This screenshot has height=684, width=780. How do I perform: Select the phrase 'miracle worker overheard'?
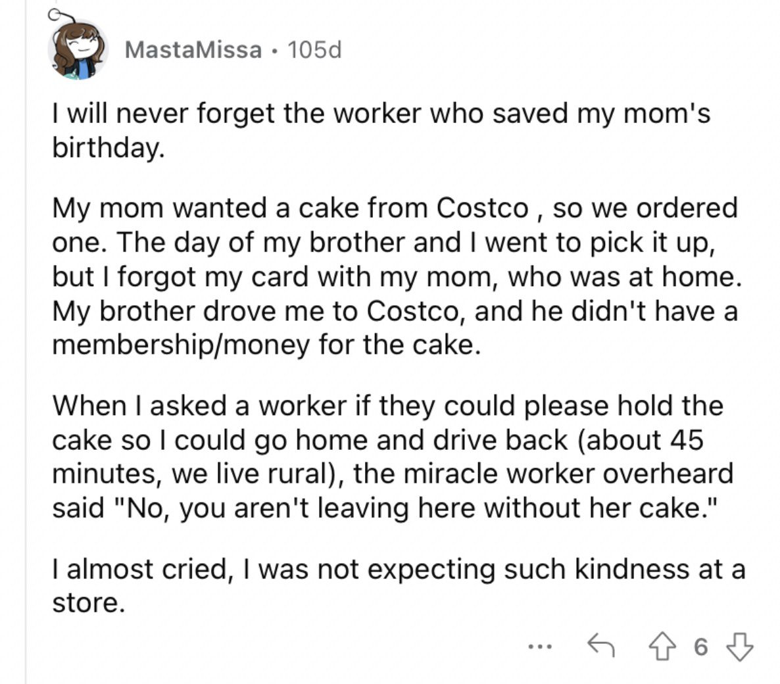568,473
